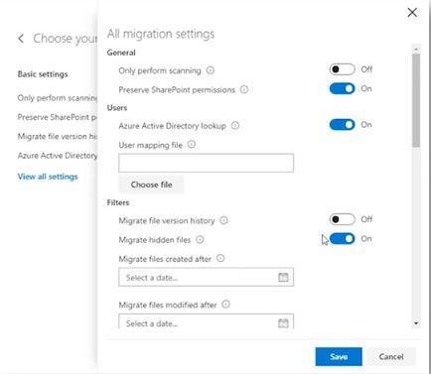
Task: Close the All migration settings panel
Action: (412, 13)
